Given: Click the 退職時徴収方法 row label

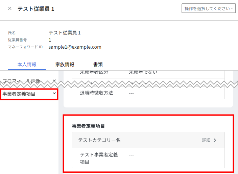Looking at the screenshot, I should tap(96, 93).
